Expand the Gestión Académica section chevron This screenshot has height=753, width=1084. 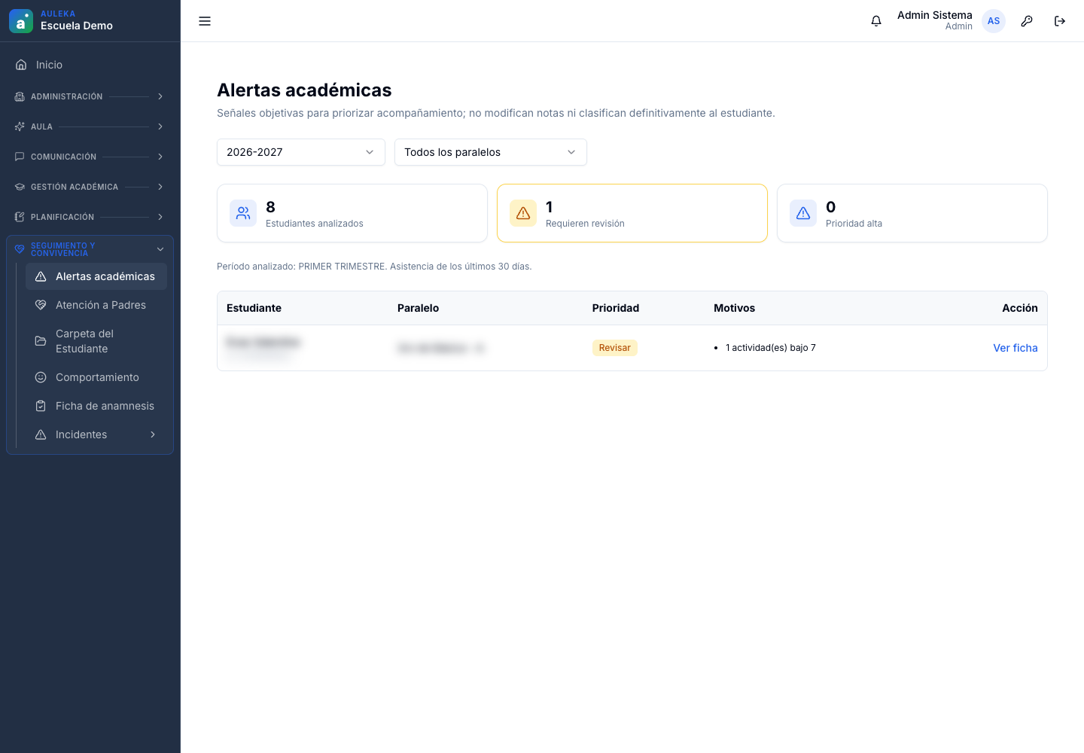[x=160, y=187]
